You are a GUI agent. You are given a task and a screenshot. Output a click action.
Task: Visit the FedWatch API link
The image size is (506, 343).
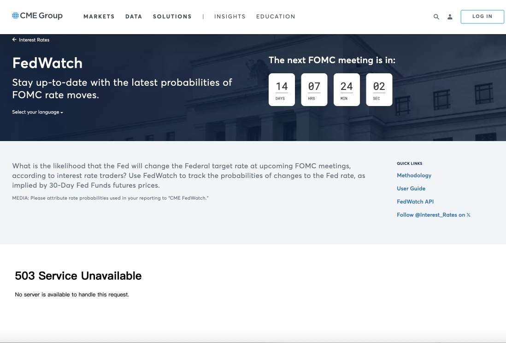point(415,202)
